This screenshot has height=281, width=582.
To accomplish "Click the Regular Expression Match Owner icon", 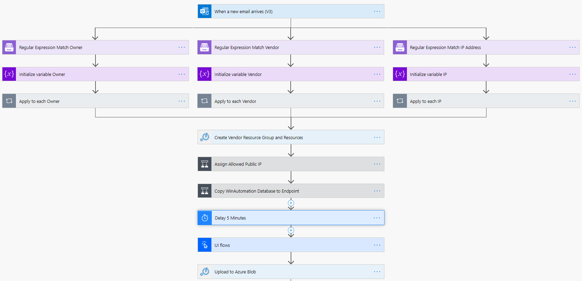I will tap(9, 47).
